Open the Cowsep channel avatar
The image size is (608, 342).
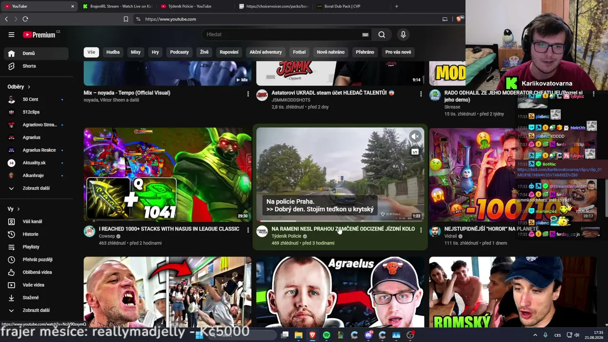pos(89,231)
